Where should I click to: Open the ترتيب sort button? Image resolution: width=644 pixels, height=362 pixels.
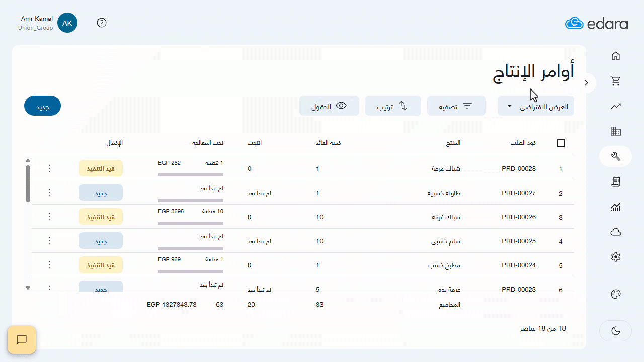click(393, 106)
